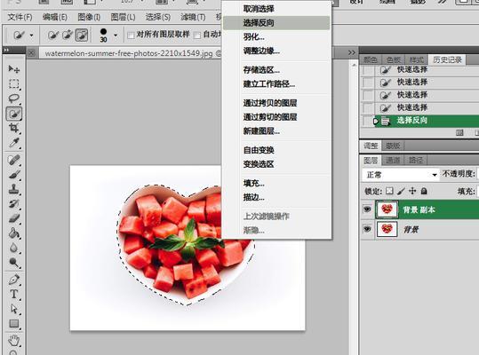
Task: Choose Subtract from selection mode
Action: pos(81,35)
